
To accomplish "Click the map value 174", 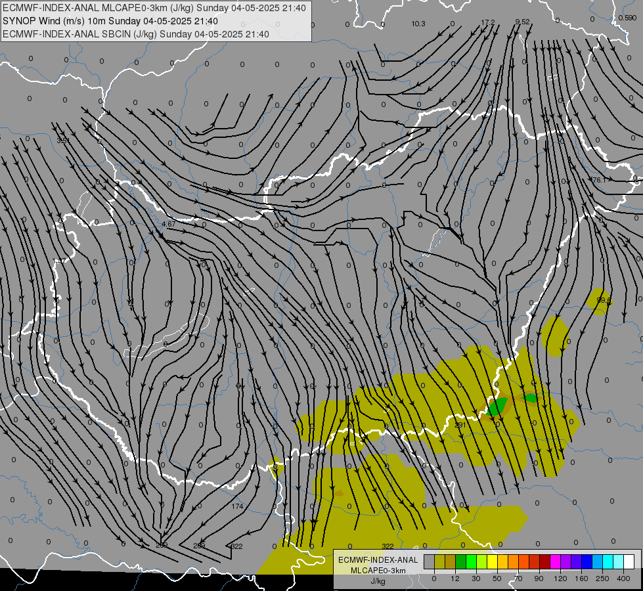I will pos(238,506).
